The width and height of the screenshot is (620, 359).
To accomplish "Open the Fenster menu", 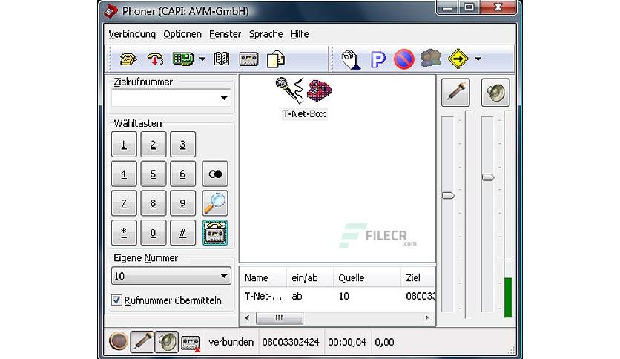I will 225,34.
